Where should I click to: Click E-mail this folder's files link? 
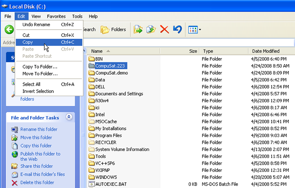pos(42,174)
